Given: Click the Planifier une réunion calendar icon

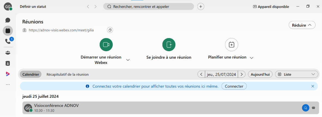Looking at the screenshot, I should pos(231,45).
